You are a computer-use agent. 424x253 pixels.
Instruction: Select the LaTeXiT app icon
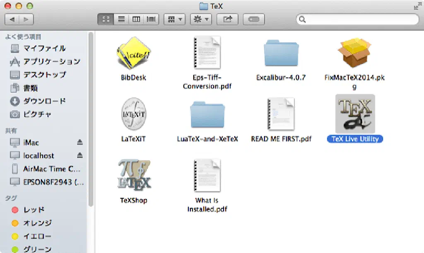click(x=133, y=113)
